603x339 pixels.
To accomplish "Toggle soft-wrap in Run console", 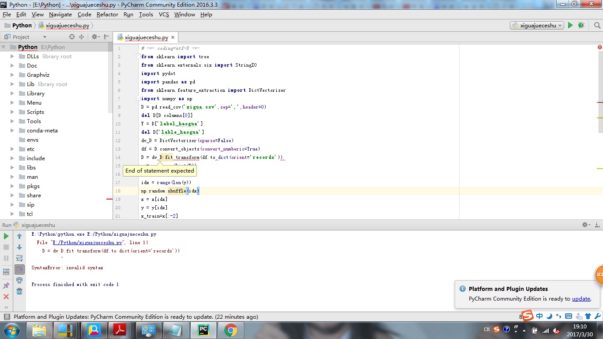I will point(19,258).
